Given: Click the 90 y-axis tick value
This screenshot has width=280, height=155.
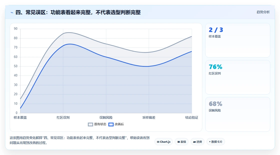Looking at the screenshot, I should (16, 29).
